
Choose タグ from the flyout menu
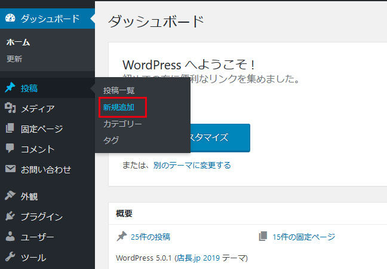tap(111, 140)
